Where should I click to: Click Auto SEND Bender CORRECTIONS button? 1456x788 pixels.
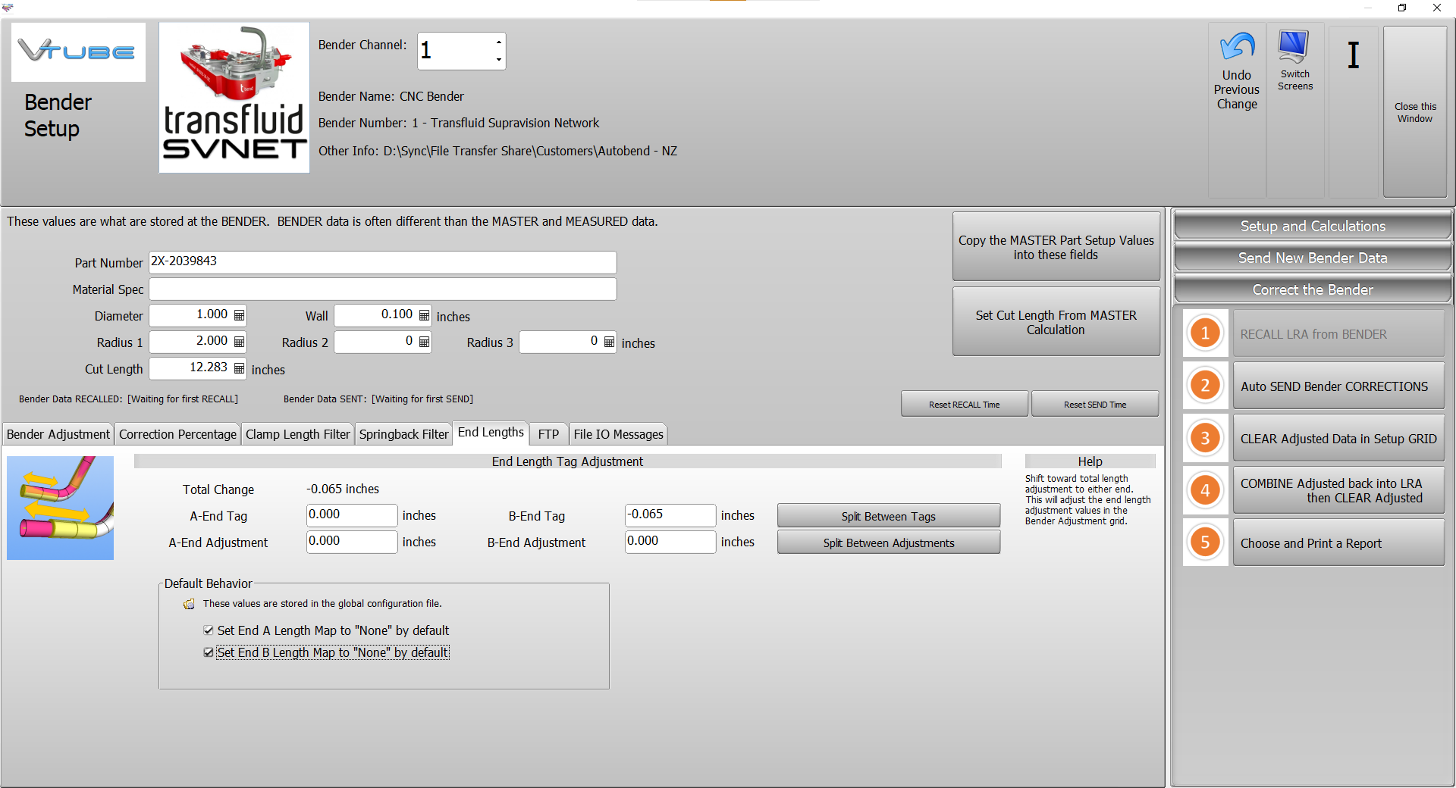click(1338, 386)
